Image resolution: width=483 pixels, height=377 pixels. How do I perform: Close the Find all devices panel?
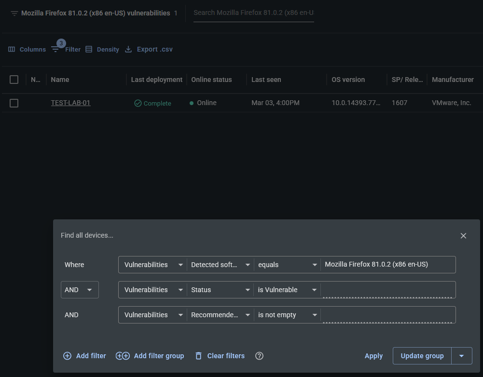coord(463,236)
